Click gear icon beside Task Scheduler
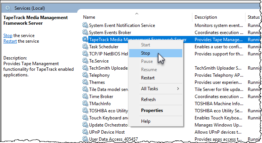 click(x=85, y=46)
